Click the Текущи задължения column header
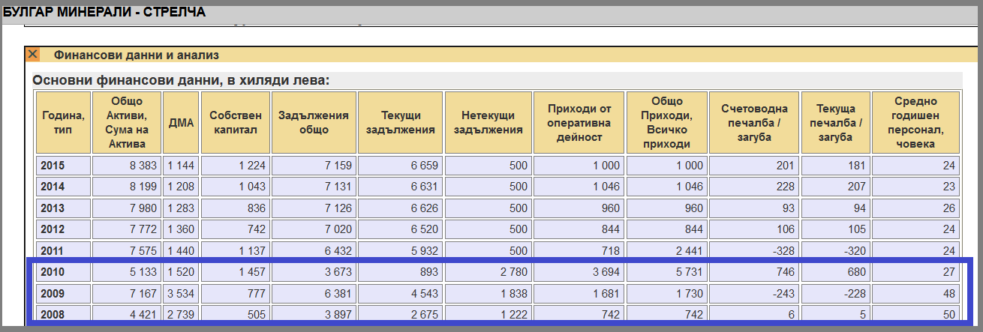Viewport: 983px width, 332px height. pos(399,123)
